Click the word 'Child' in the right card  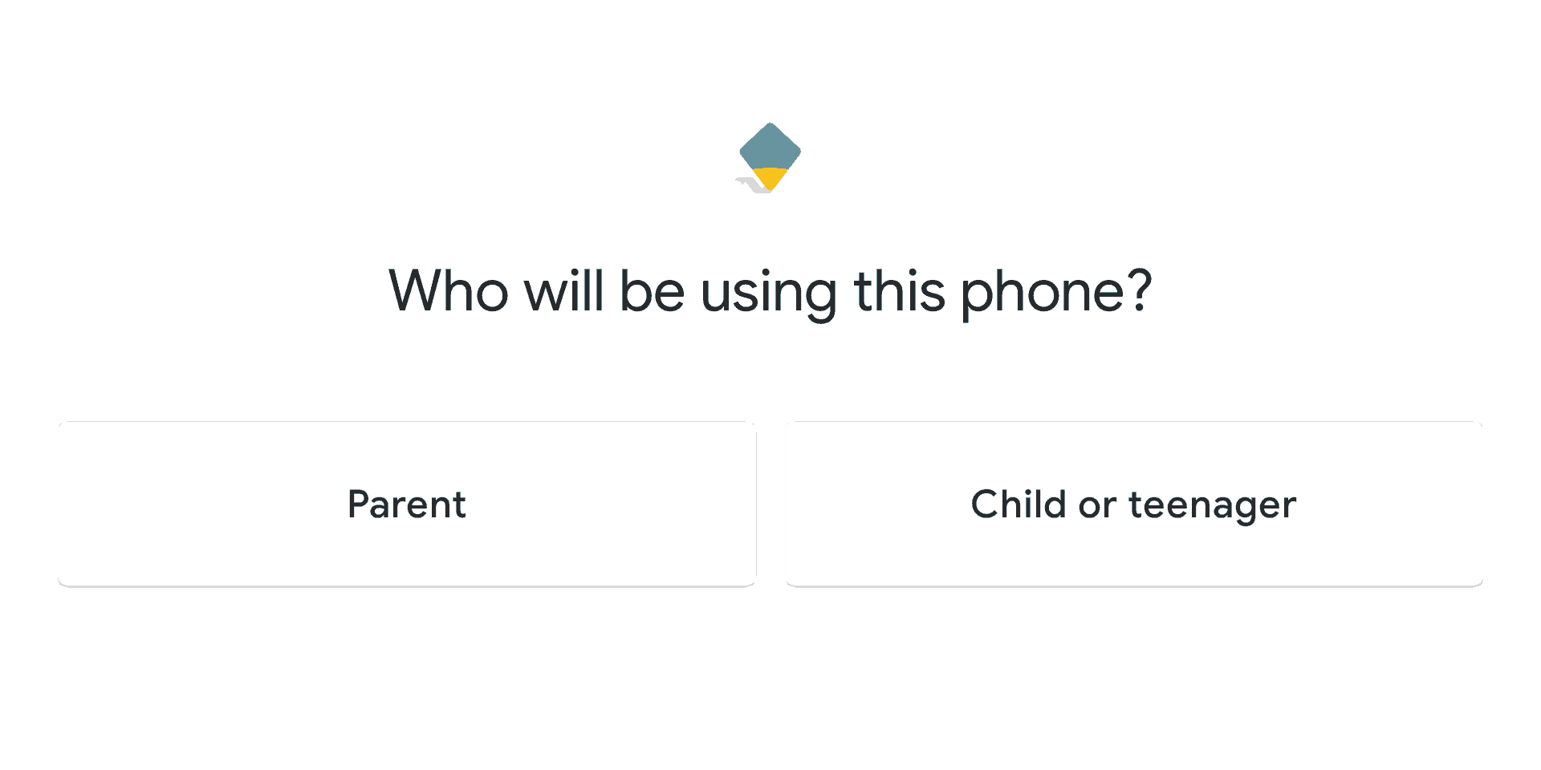pyautogui.click(x=1019, y=504)
